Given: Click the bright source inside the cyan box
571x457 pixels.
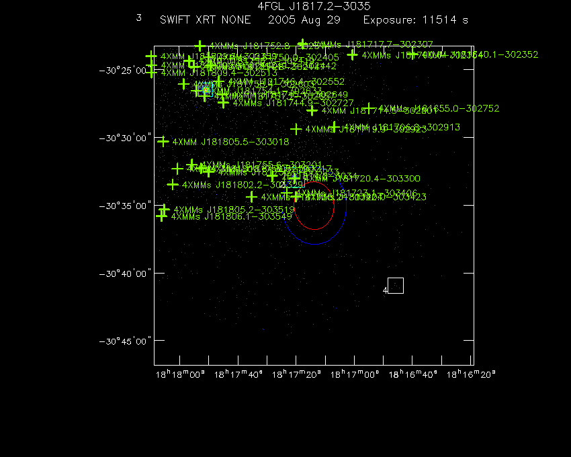Looking at the screenshot, I should 206,89.
